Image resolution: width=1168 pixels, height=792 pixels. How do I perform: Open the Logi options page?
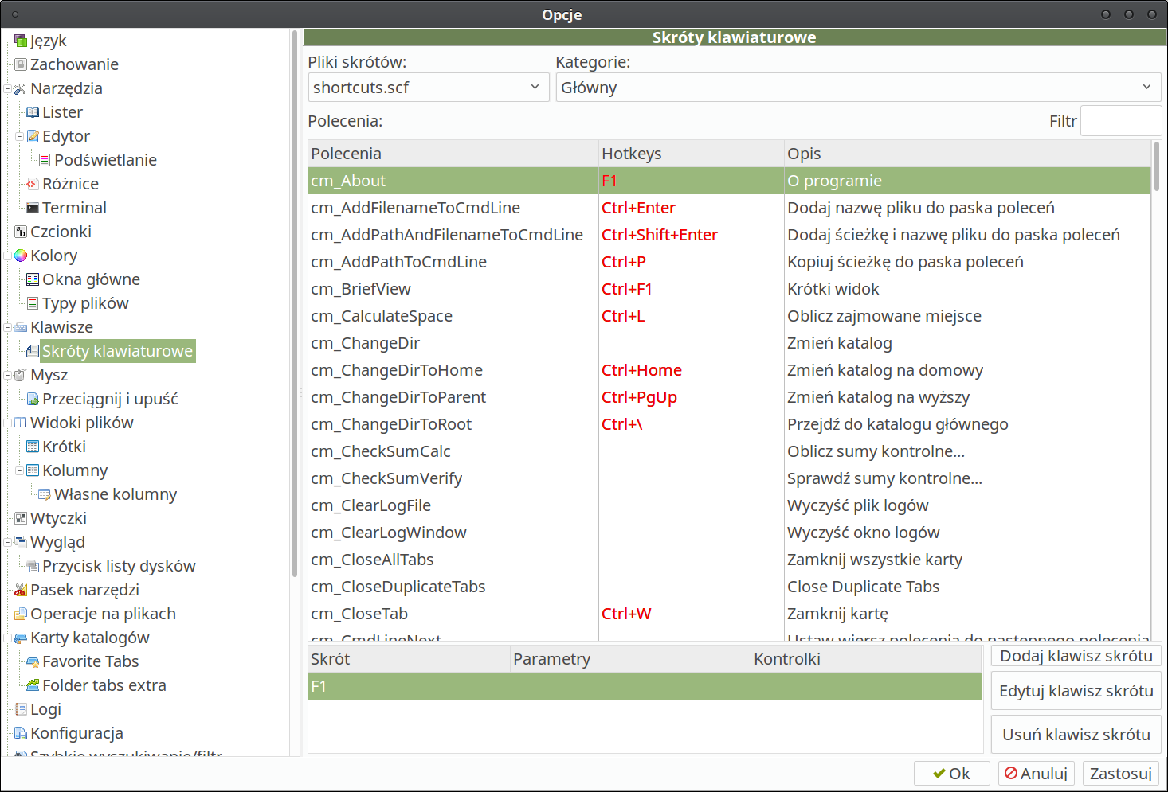pos(45,709)
